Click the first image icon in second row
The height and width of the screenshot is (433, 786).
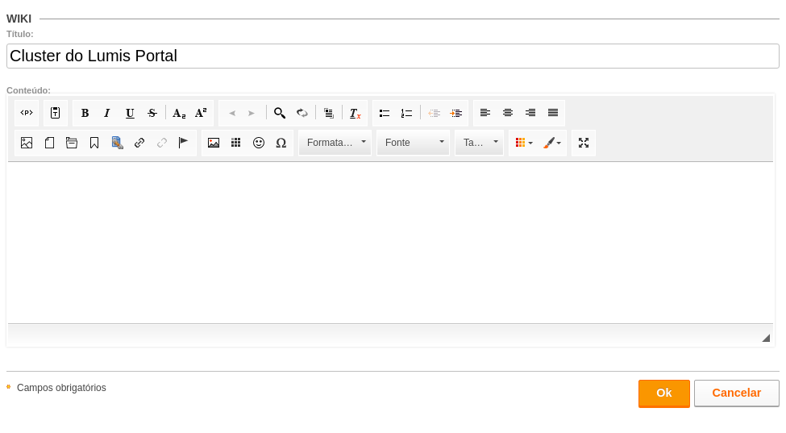(27, 143)
